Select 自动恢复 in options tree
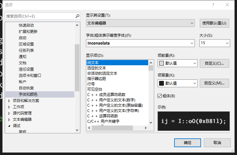Screen dimensions: 237x155 (26, 88)
